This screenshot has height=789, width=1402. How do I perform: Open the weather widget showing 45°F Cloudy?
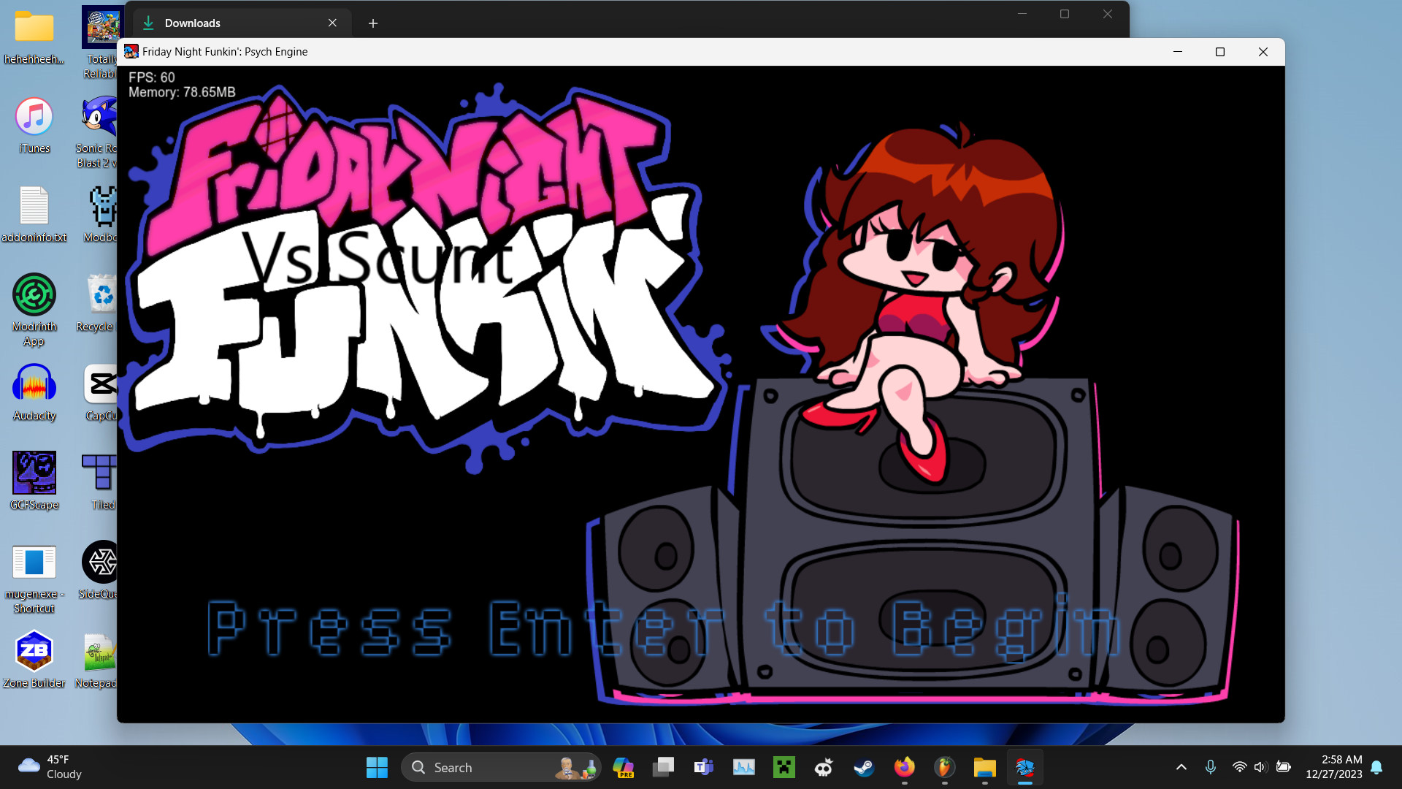51,767
